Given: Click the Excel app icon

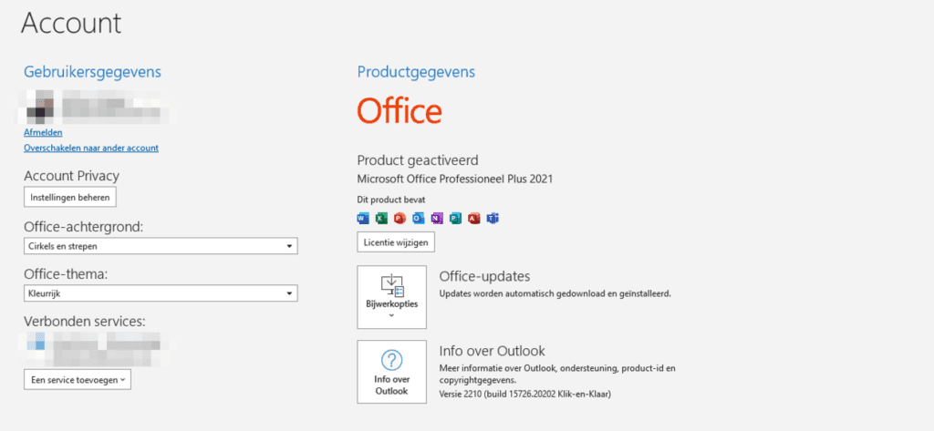Looking at the screenshot, I should click(x=381, y=219).
